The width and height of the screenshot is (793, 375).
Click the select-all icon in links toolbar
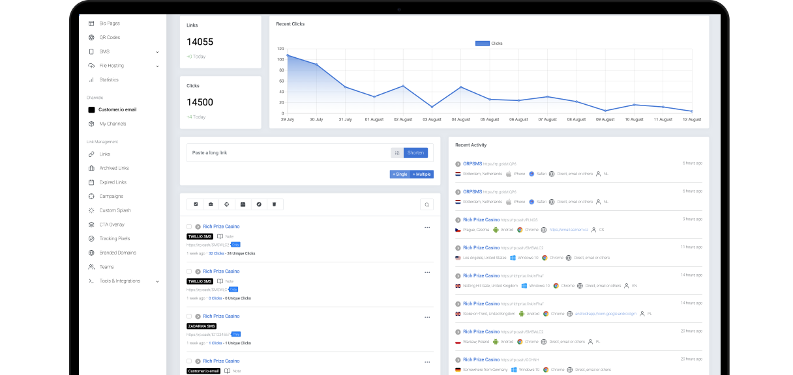196,204
